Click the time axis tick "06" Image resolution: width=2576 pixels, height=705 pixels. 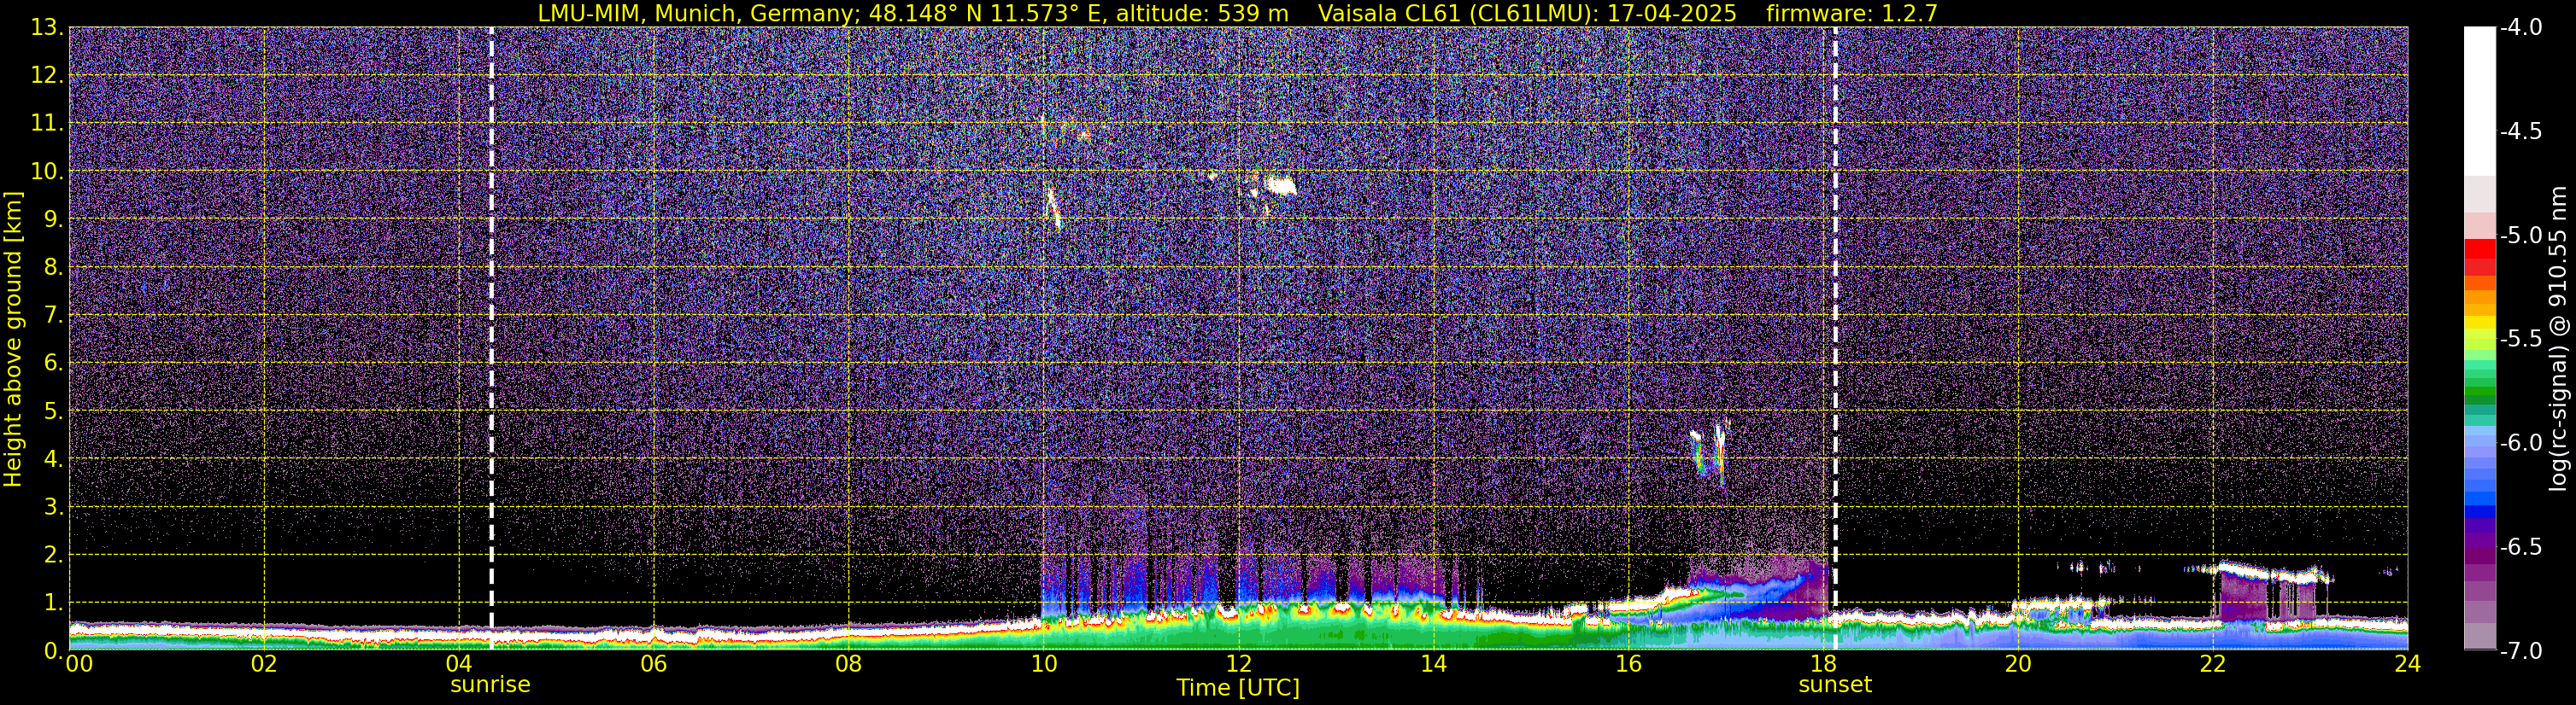(653, 664)
